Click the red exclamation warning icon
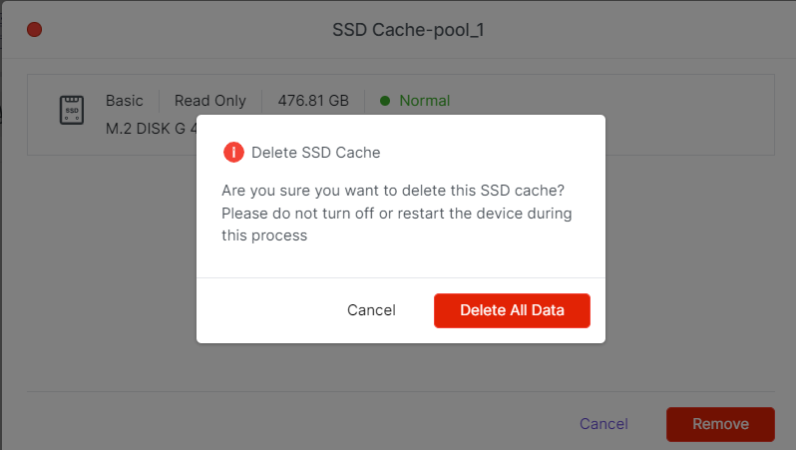Image resolution: width=796 pixels, height=450 pixels. point(232,153)
